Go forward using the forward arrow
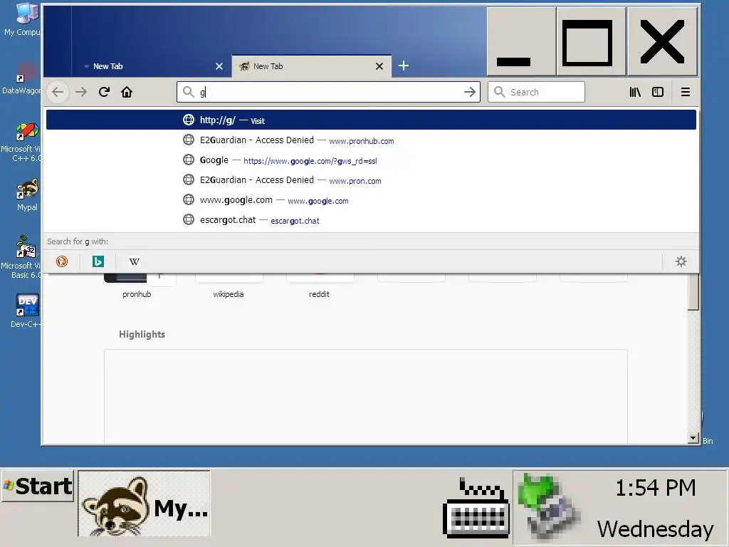729x547 pixels. pyautogui.click(x=81, y=92)
